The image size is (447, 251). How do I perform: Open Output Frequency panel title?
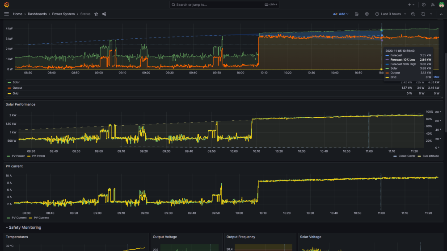click(x=240, y=237)
